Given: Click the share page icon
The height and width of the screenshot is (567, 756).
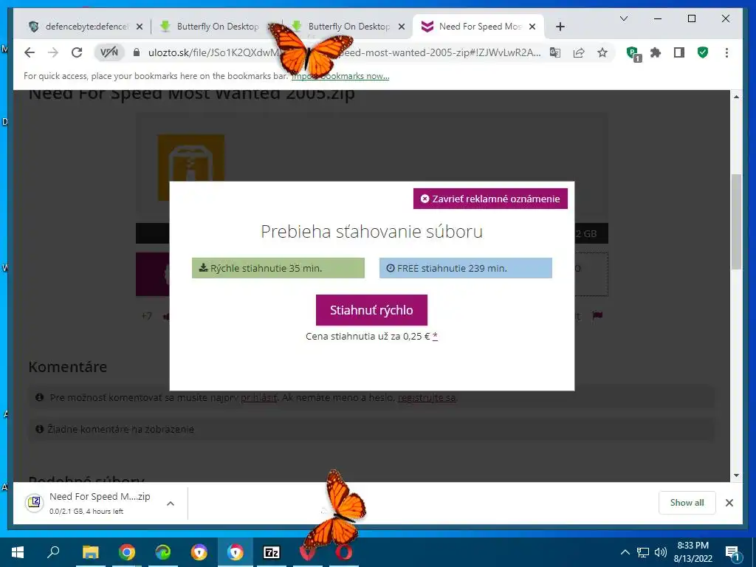Looking at the screenshot, I should point(579,52).
